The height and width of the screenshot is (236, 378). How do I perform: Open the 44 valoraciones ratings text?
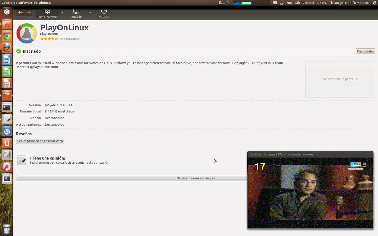[70, 39]
